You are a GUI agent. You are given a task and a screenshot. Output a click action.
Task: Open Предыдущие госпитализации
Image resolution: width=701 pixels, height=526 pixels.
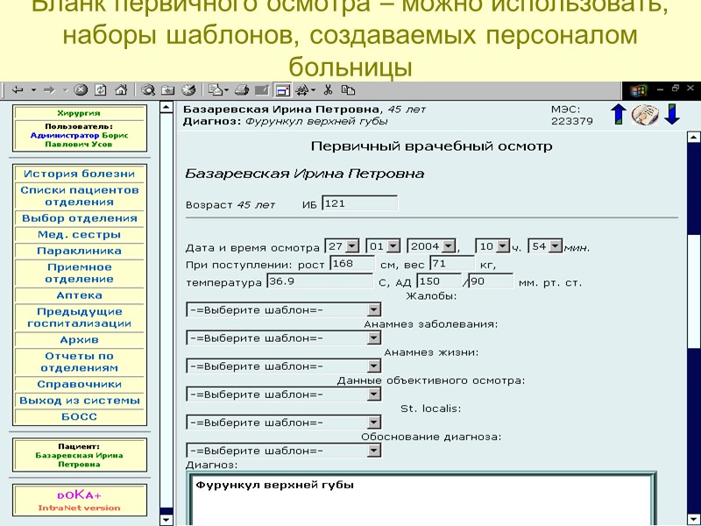coord(79,317)
